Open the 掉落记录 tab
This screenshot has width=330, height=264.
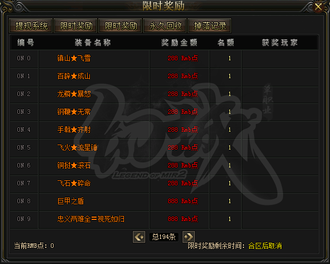209,26
